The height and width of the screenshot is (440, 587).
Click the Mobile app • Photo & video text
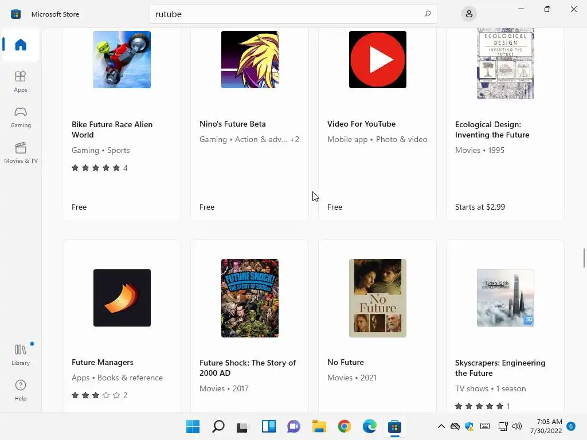tap(377, 139)
